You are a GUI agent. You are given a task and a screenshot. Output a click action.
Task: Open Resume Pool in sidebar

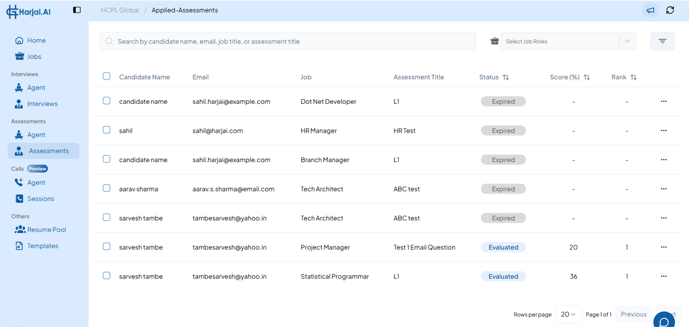(40, 230)
